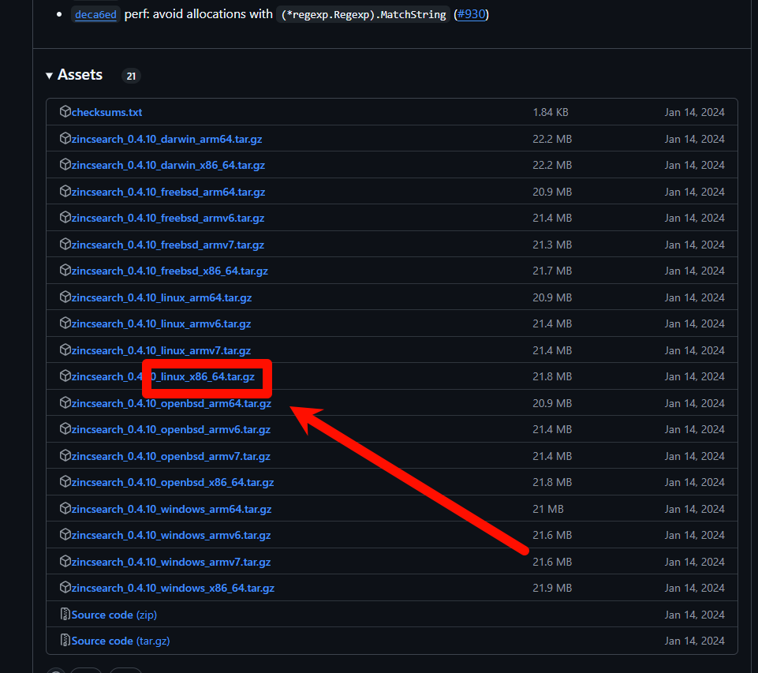Click package icon beside openbsd_x86_64 asset

[x=65, y=482]
